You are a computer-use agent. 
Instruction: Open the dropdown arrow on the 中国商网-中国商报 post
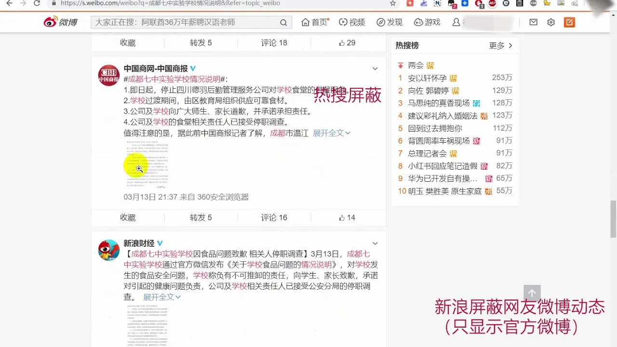375,68
